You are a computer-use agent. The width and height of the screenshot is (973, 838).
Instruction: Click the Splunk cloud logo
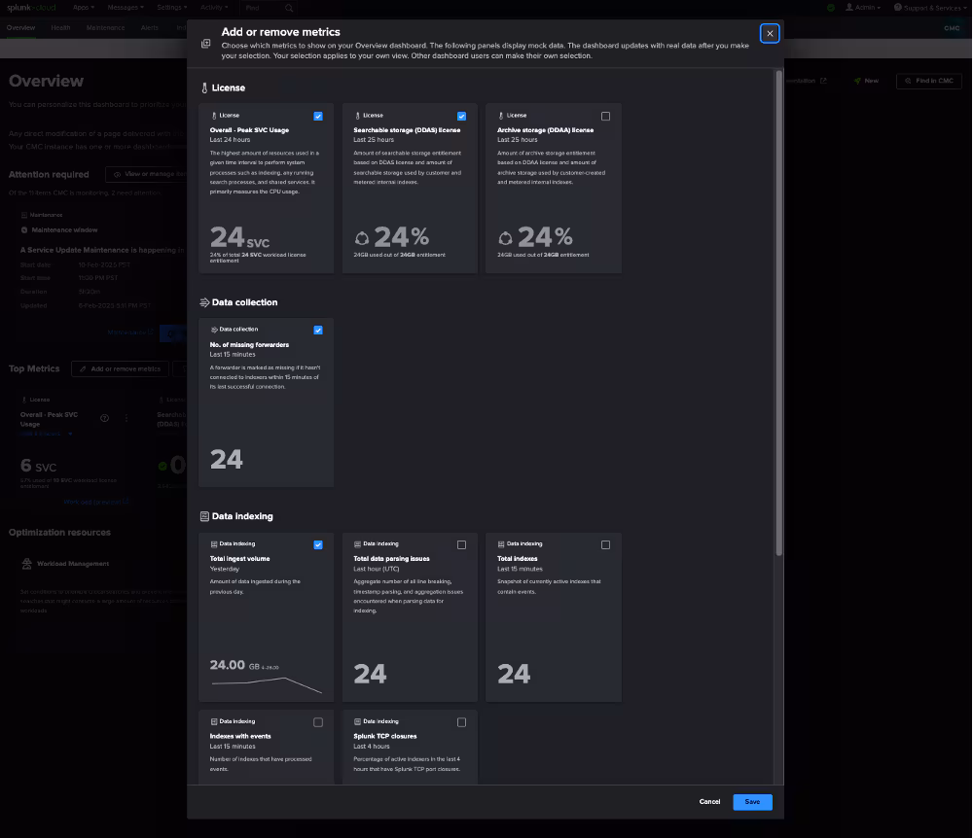[x=31, y=7]
